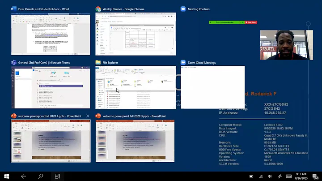Click the Teams icon beside General title
Screen dimensions: 322x181
click(13, 63)
